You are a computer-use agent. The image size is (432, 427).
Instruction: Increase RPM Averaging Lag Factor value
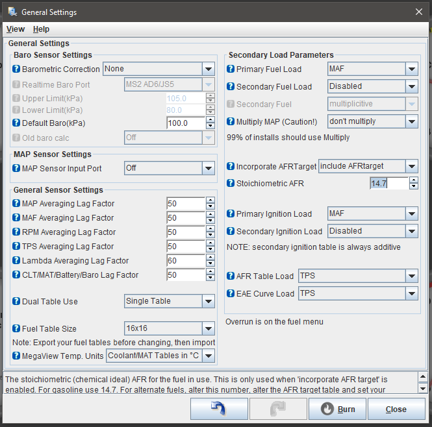[210, 229]
